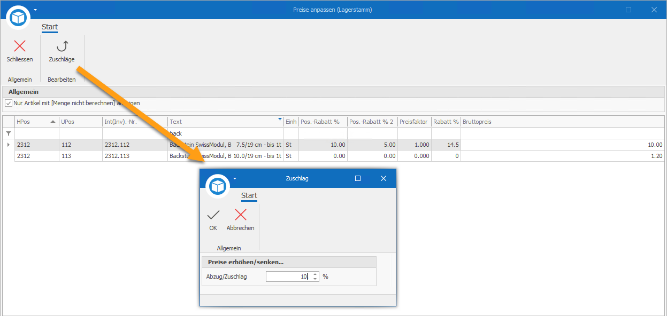This screenshot has height=316, width=667.
Task: Sort by HPos column header
Action: [x=36, y=122]
